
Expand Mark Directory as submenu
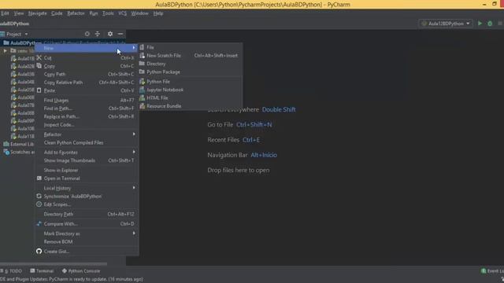click(x=87, y=233)
